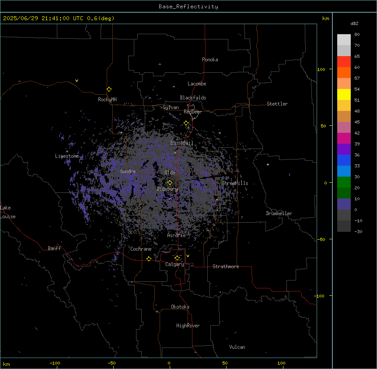The height and width of the screenshot is (369, 377).
Task: Click the white plus marker north of Drumheller
Action: pyautogui.click(x=268, y=164)
